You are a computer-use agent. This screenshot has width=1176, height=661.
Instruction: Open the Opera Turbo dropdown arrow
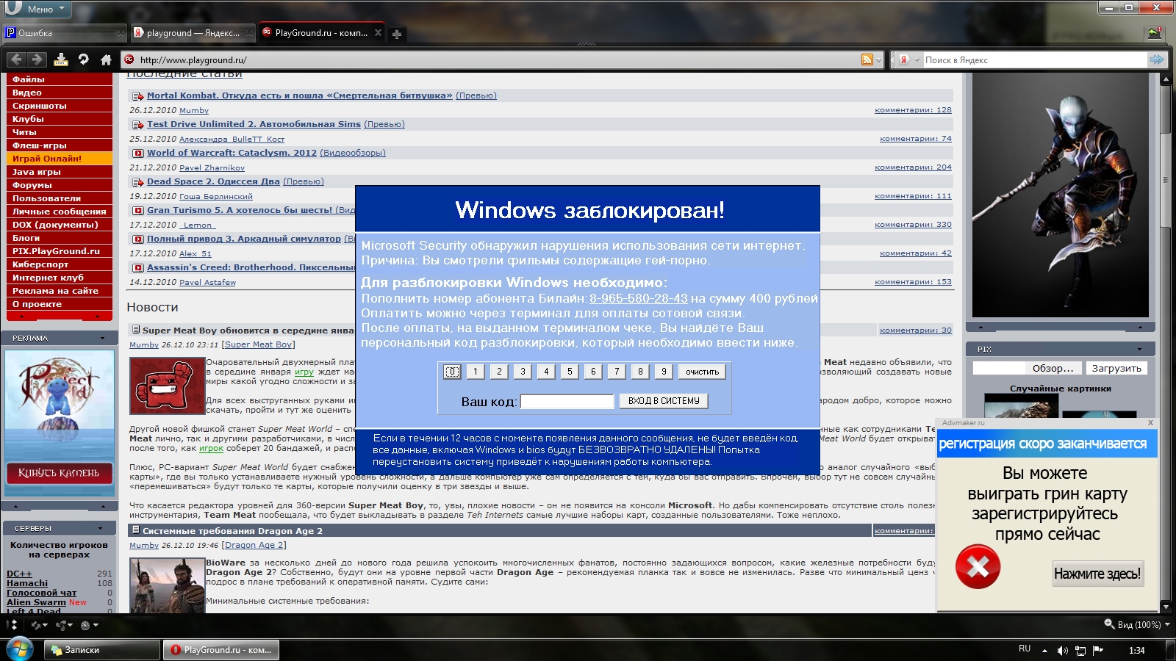pyautogui.click(x=96, y=625)
